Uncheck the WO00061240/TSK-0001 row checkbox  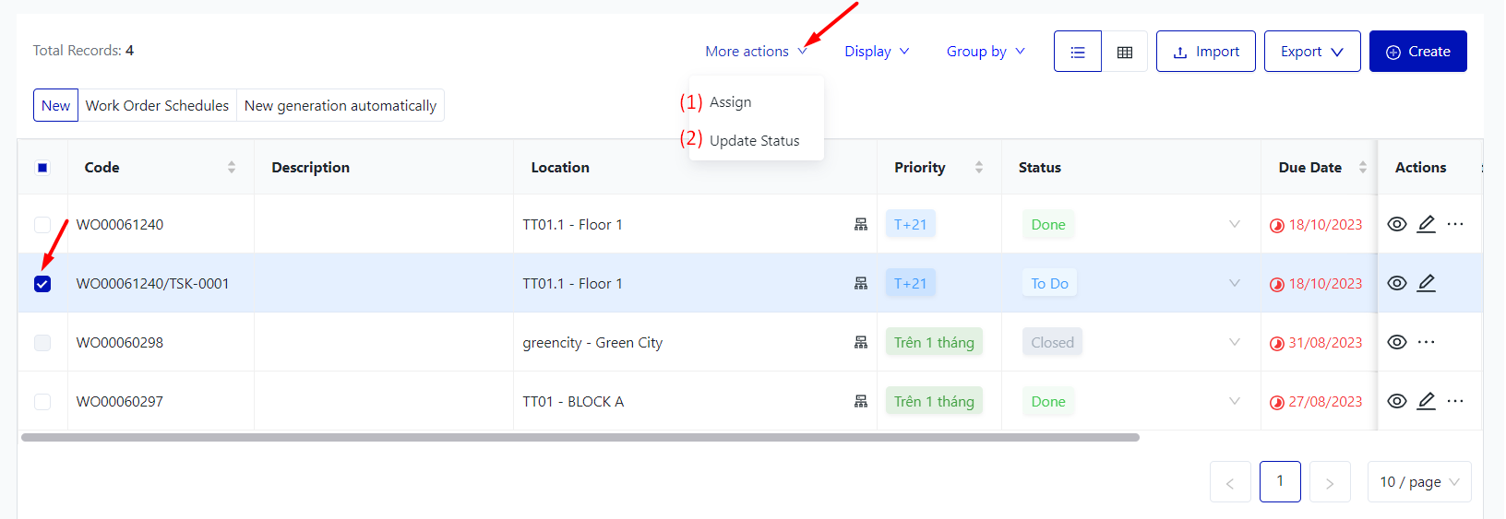[42, 284]
